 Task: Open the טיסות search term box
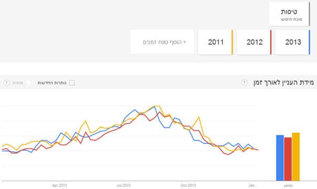coord(289,14)
